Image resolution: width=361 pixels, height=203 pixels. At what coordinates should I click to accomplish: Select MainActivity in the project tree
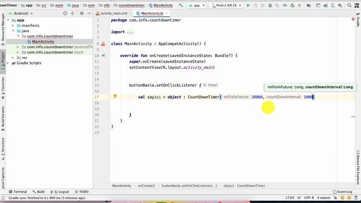43,42
